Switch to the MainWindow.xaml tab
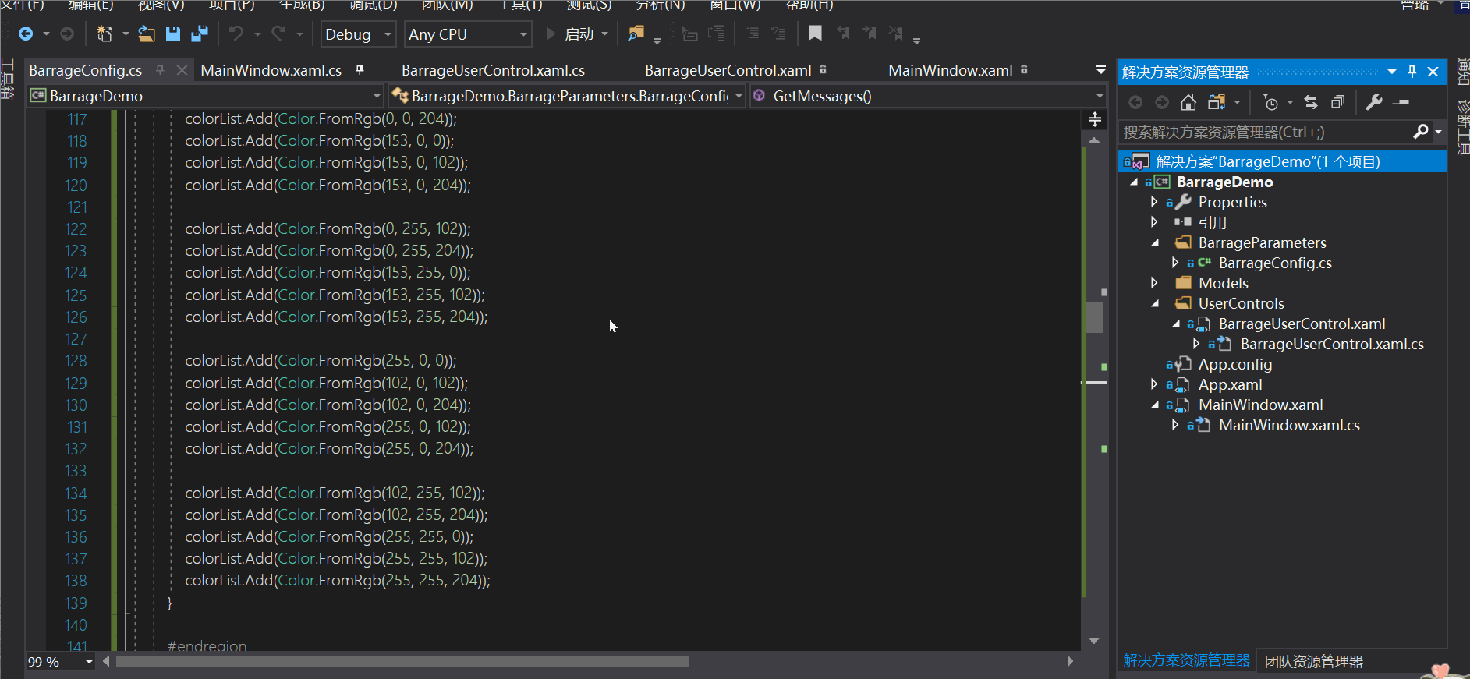Viewport: 1470px width, 679px height. point(950,70)
